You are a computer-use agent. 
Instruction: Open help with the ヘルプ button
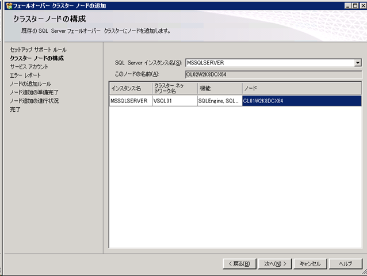pyautogui.click(x=345, y=263)
